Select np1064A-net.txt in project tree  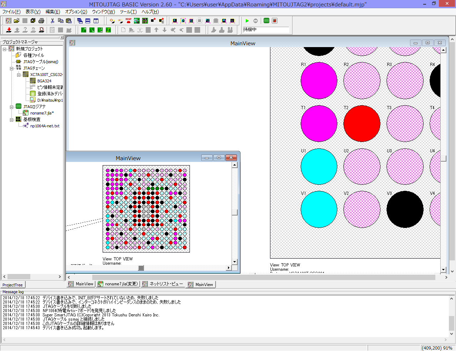click(45, 126)
